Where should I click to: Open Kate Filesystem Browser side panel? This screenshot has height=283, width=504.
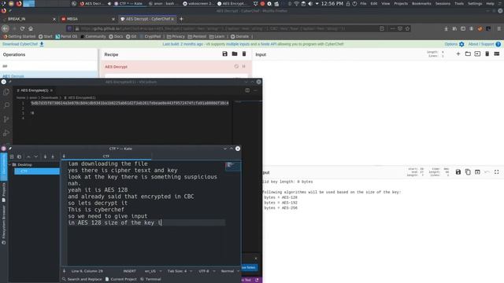pyautogui.click(x=3, y=225)
